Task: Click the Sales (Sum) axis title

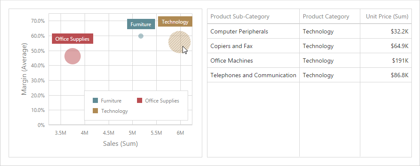Action: [121, 144]
